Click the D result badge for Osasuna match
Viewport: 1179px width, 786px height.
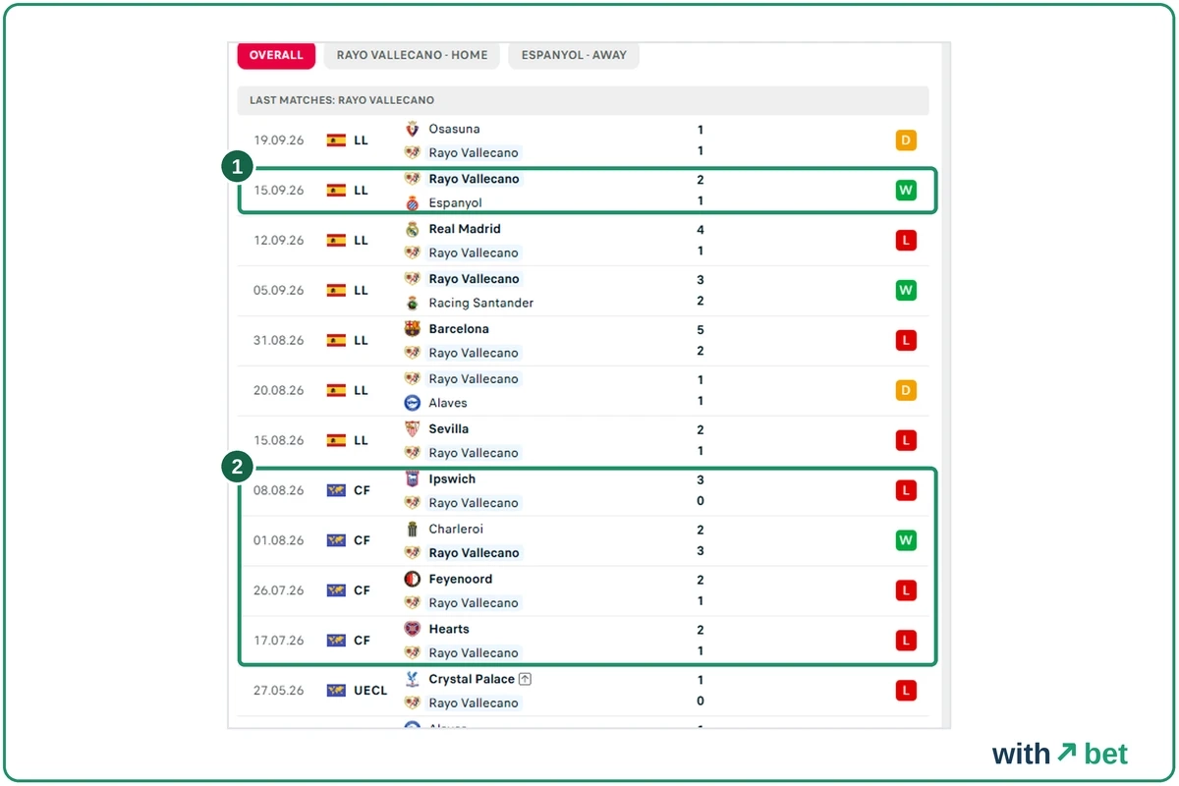point(906,140)
